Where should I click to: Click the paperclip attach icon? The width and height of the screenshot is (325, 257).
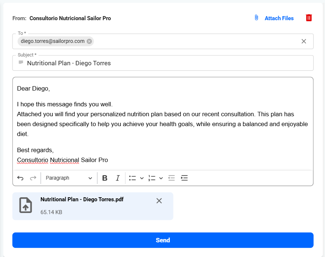click(256, 18)
